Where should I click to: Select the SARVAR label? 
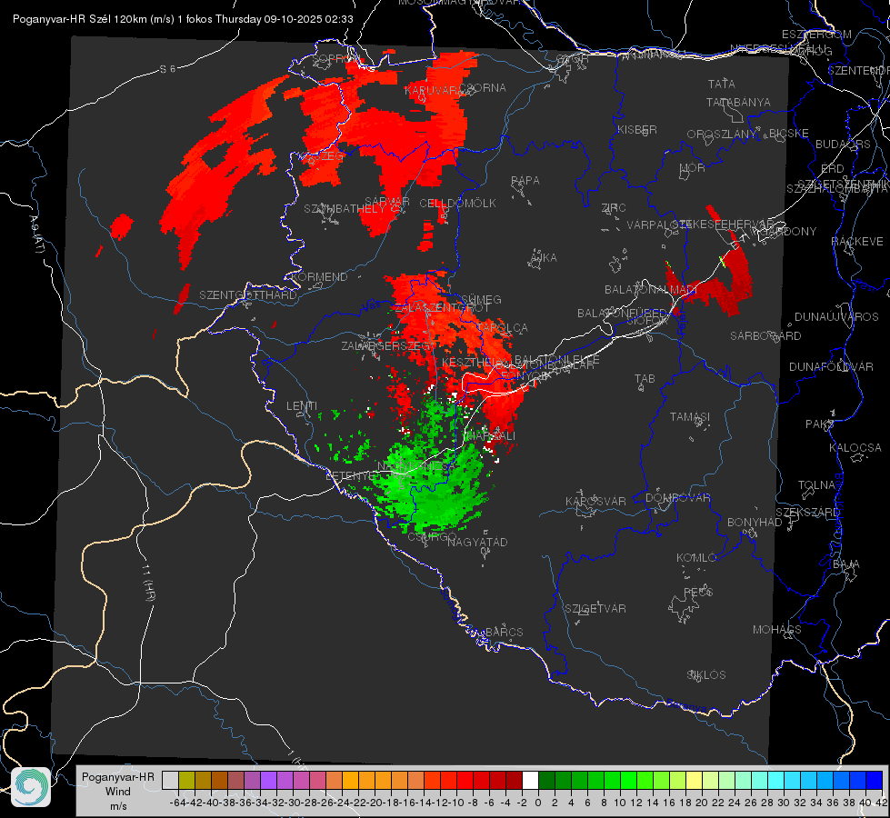click(387, 202)
